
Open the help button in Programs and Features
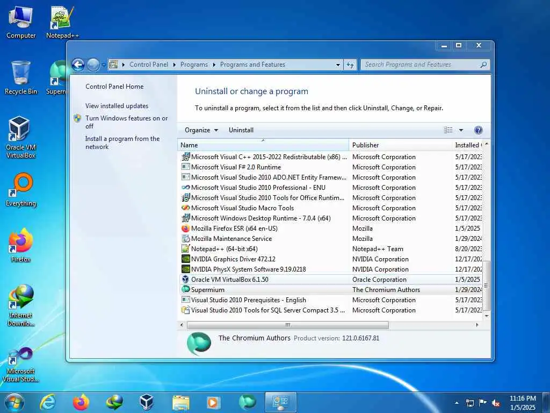479,130
